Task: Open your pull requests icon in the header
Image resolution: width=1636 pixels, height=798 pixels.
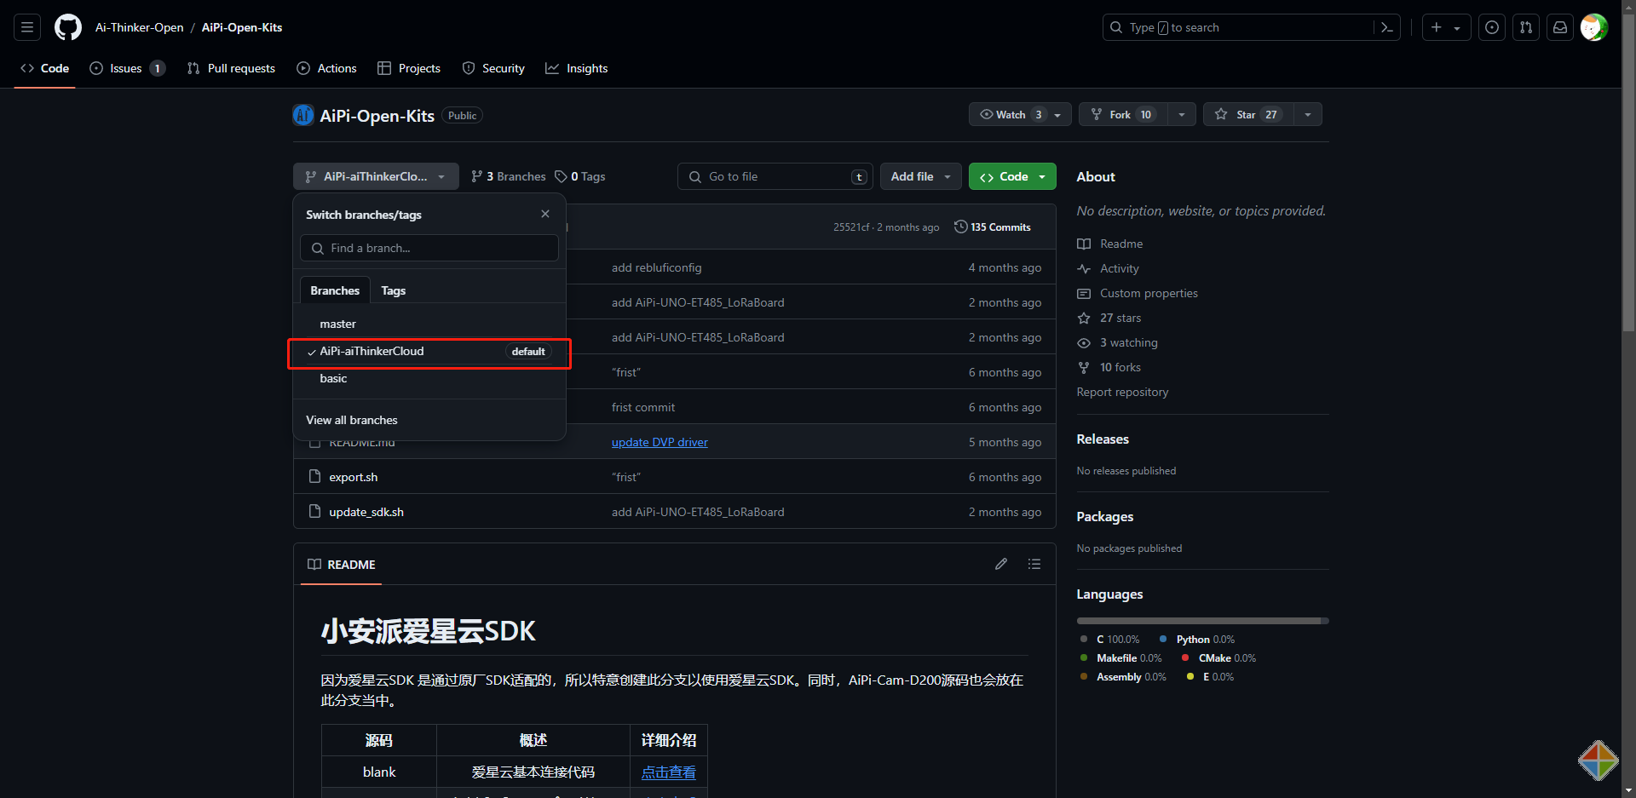Action: (1526, 27)
